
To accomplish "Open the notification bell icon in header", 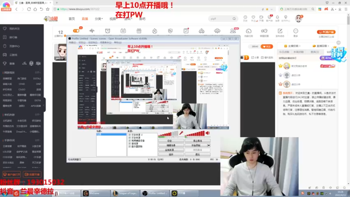I will [277, 17].
